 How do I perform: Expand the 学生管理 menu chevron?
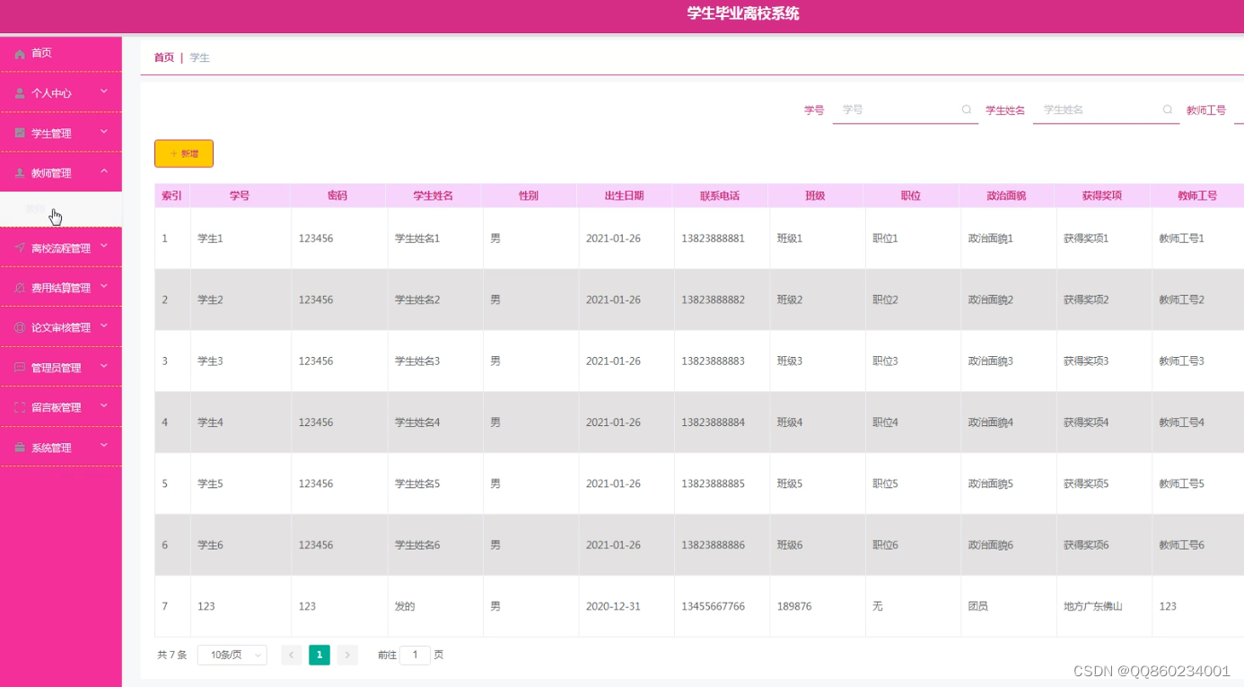tap(104, 132)
